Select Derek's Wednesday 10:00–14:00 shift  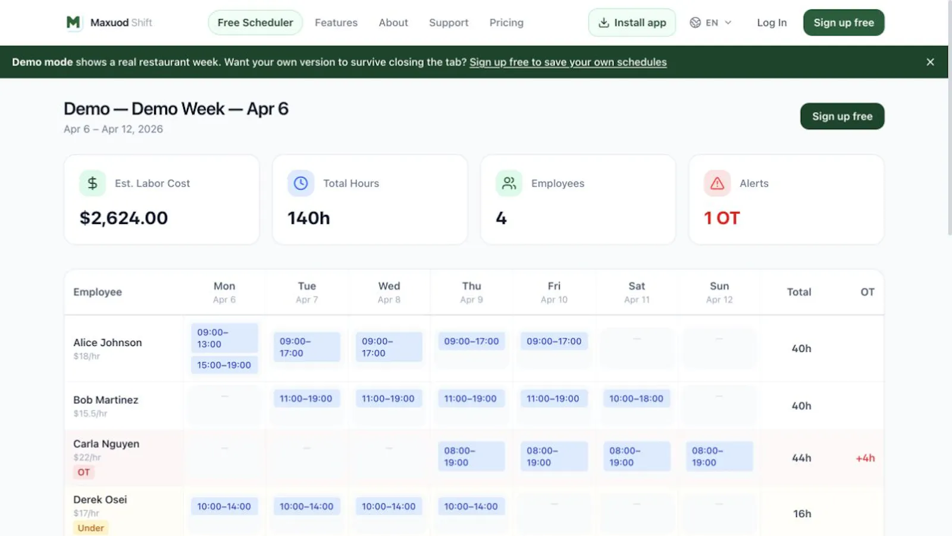[389, 506]
